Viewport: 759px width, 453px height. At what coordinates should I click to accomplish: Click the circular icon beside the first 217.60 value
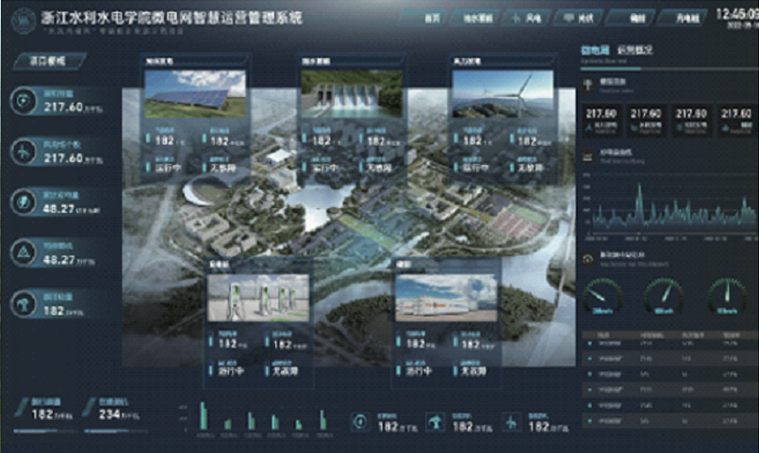(24, 101)
